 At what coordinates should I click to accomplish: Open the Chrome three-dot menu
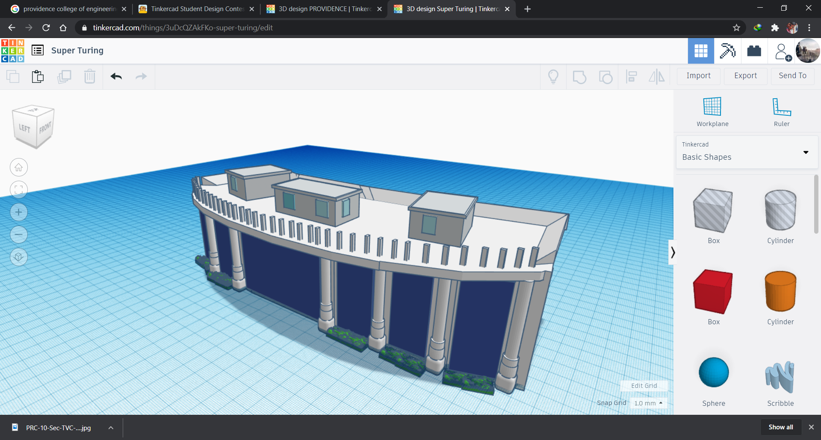coord(809,28)
